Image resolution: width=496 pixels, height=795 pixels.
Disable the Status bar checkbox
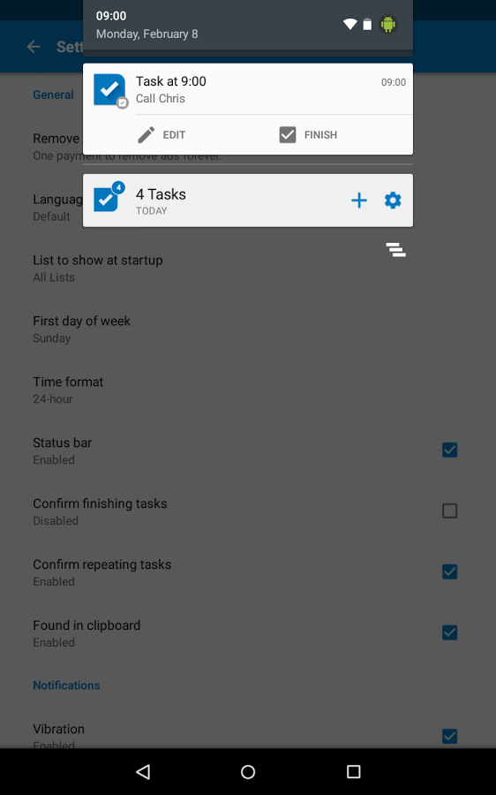(449, 450)
